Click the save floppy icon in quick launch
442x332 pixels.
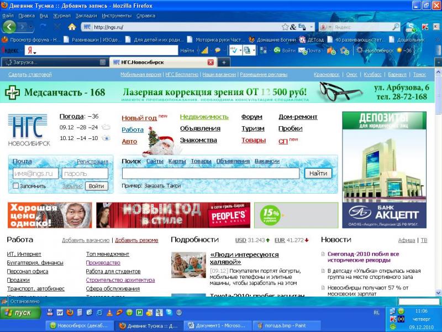click(x=50, y=312)
